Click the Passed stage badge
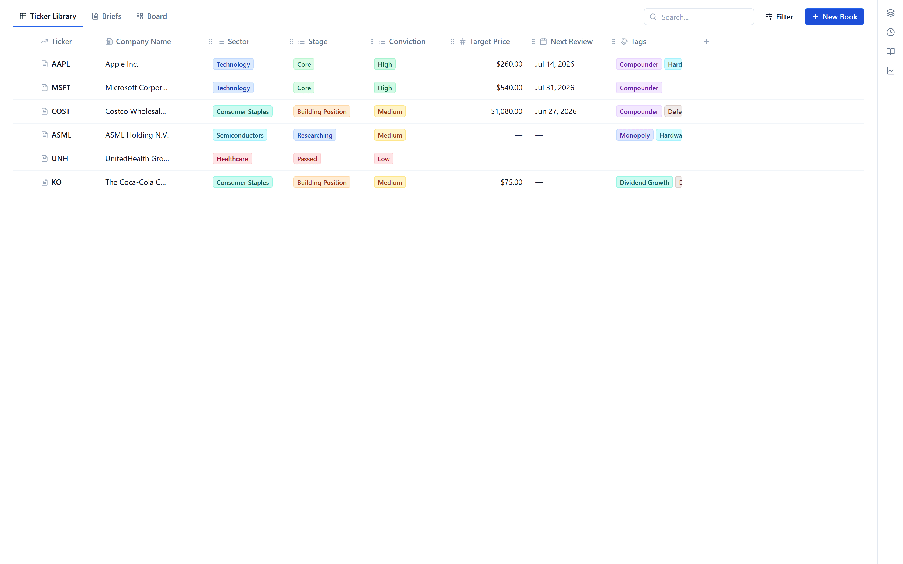The image size is (903, 564). [x=307, y=158]
